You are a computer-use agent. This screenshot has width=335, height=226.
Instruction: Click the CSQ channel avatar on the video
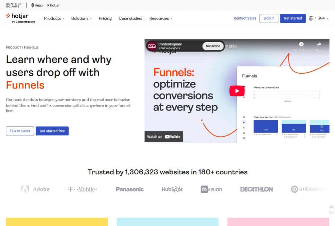tap(151, 46)
